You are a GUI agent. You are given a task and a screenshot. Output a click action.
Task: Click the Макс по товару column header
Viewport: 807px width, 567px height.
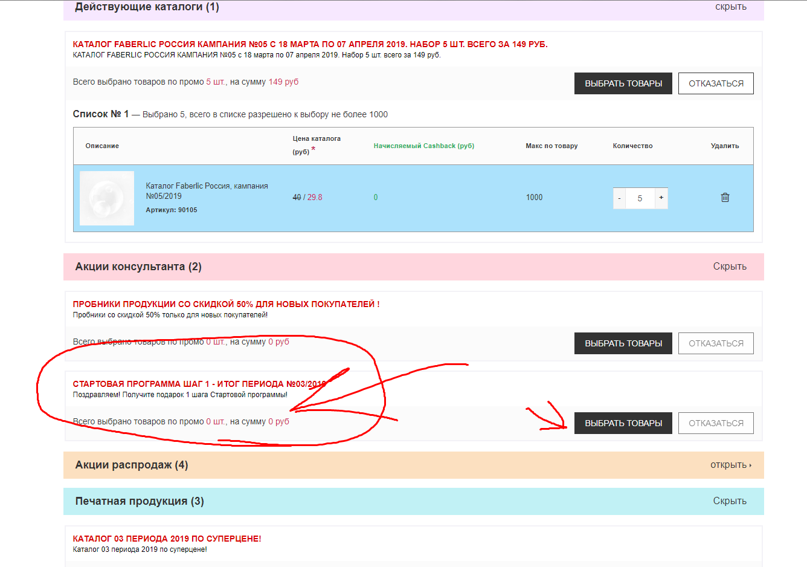click(551, 146)
